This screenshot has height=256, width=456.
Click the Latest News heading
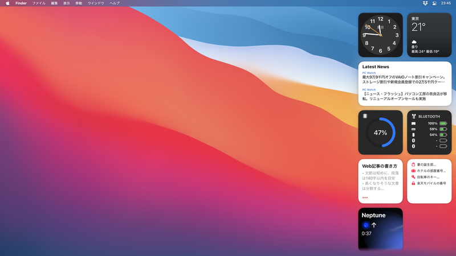376,67
